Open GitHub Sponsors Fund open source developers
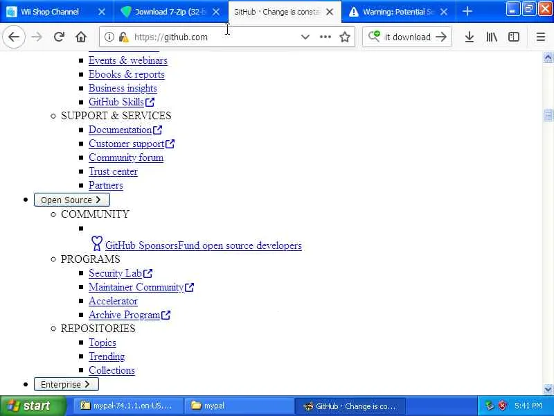The width and height of the screenshot is (554, 416). click(x=204, y=245)
